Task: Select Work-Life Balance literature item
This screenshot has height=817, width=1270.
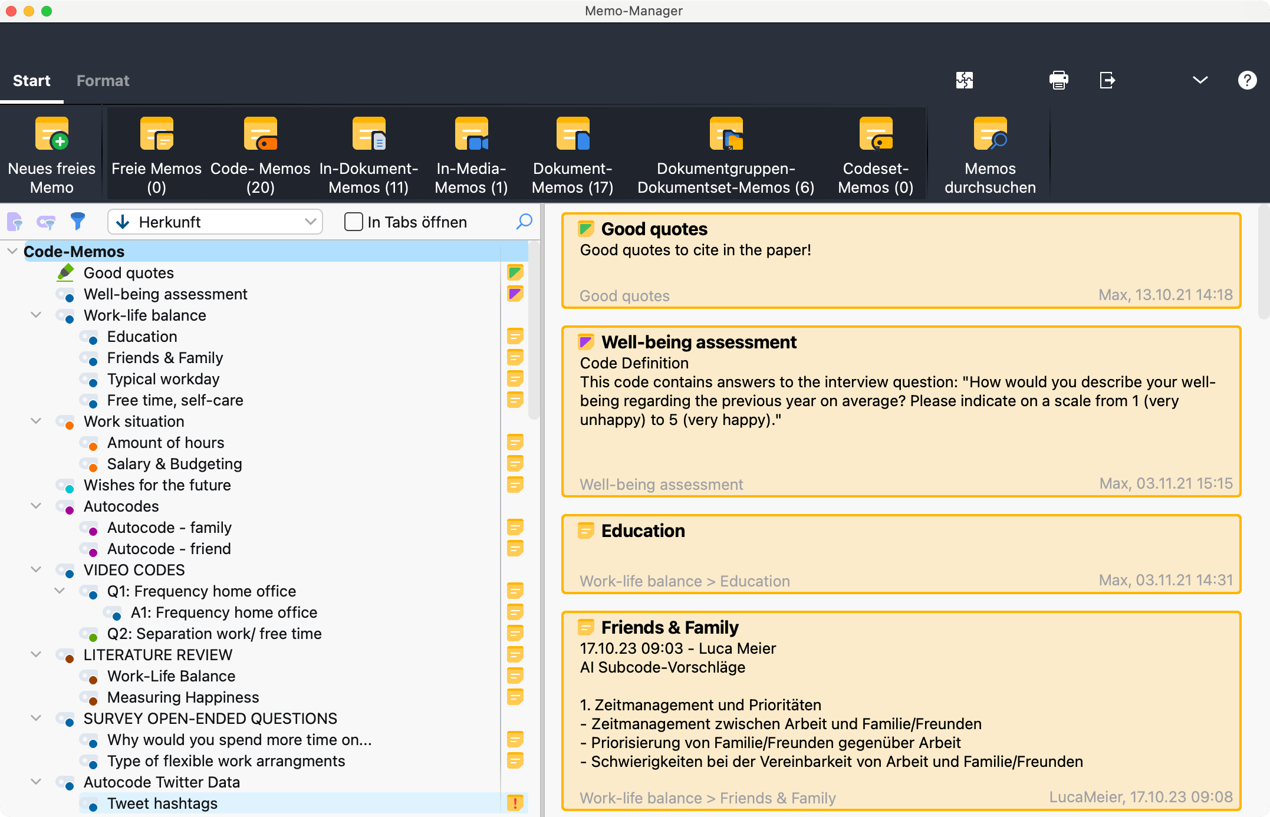Action: coord(171,676)
